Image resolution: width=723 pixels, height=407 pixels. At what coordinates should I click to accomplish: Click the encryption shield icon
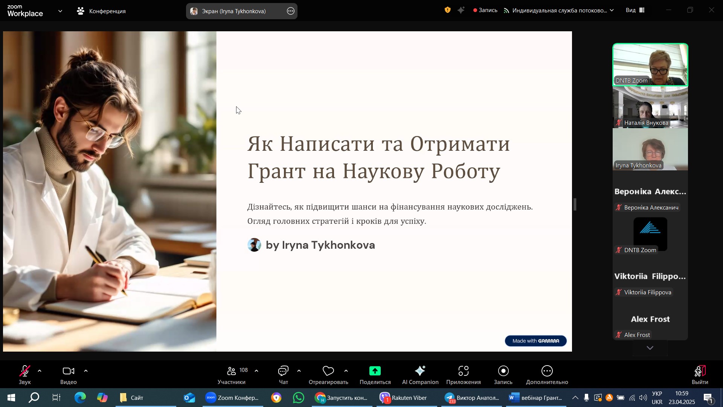coord(447,11)
